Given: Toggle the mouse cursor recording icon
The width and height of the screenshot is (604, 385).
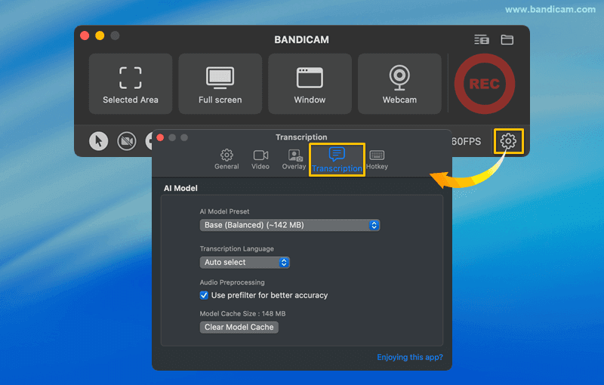Looking at the screenshot, I should 99,141.
